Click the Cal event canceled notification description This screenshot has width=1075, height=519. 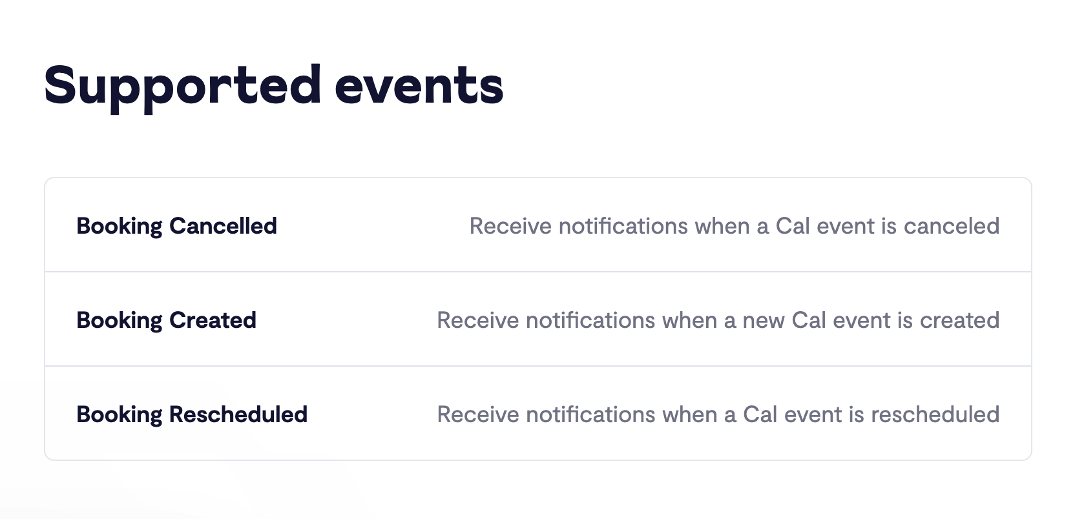734,226
